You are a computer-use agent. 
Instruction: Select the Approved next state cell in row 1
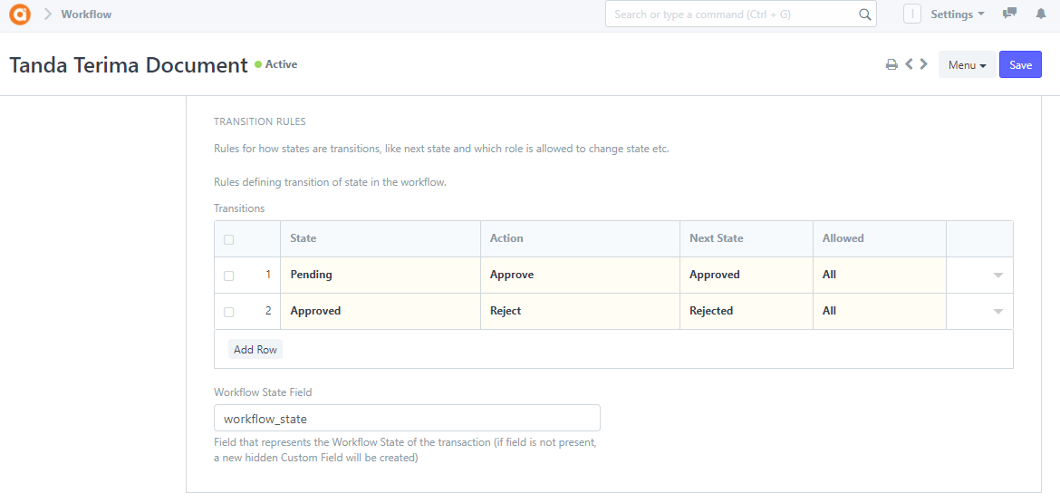click(x=747, y=276)
